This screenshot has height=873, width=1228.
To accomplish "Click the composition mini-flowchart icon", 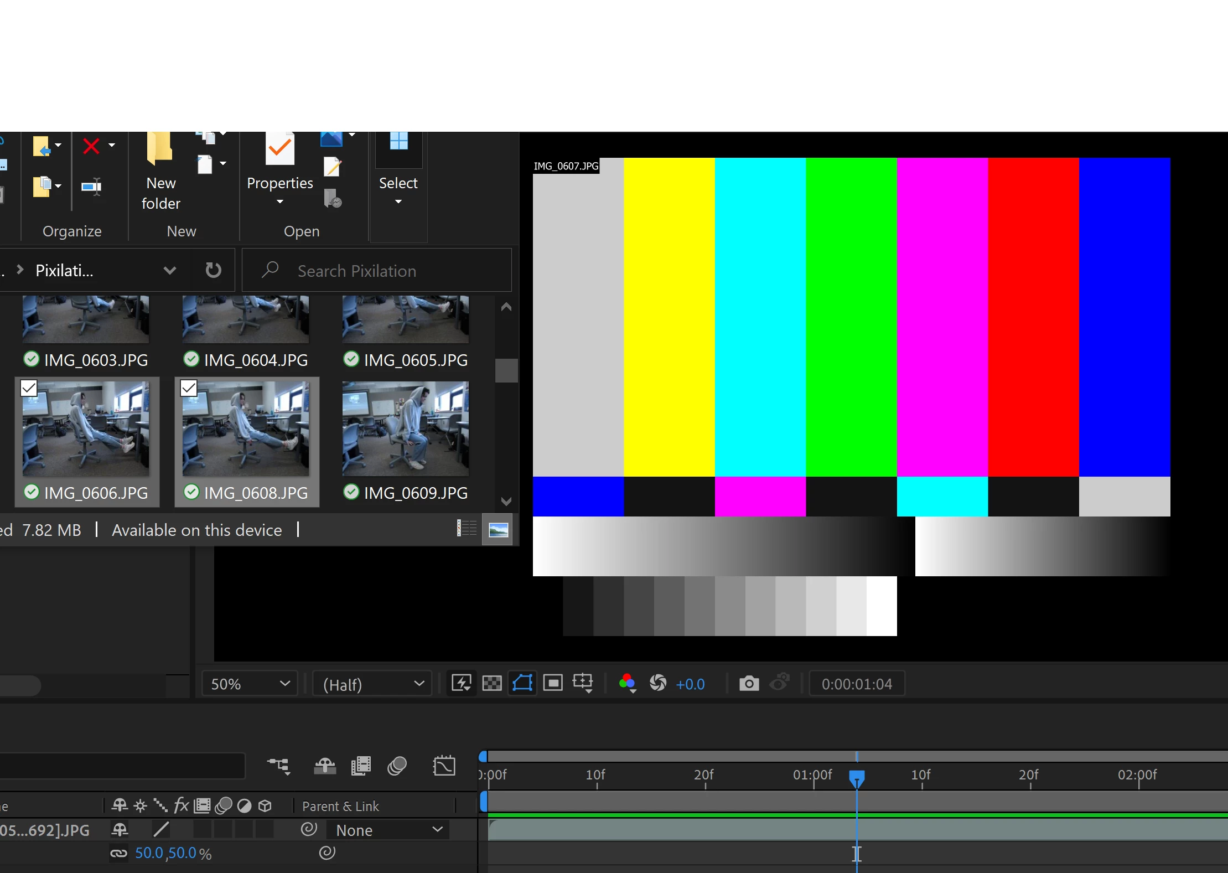I will 279,766.
